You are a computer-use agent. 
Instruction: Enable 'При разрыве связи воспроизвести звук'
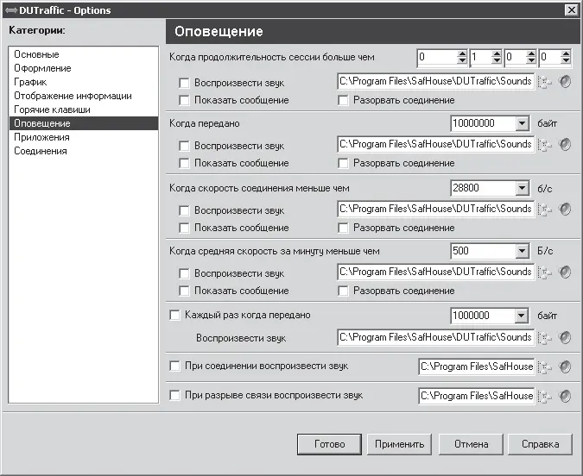tap(174, 395)
